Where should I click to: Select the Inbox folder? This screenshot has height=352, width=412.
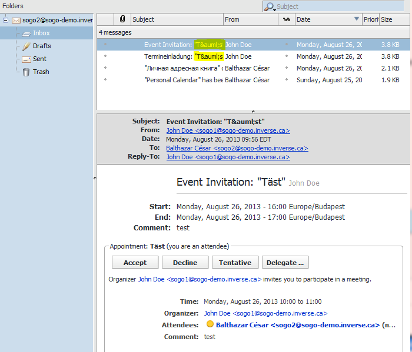pos(41,33)
